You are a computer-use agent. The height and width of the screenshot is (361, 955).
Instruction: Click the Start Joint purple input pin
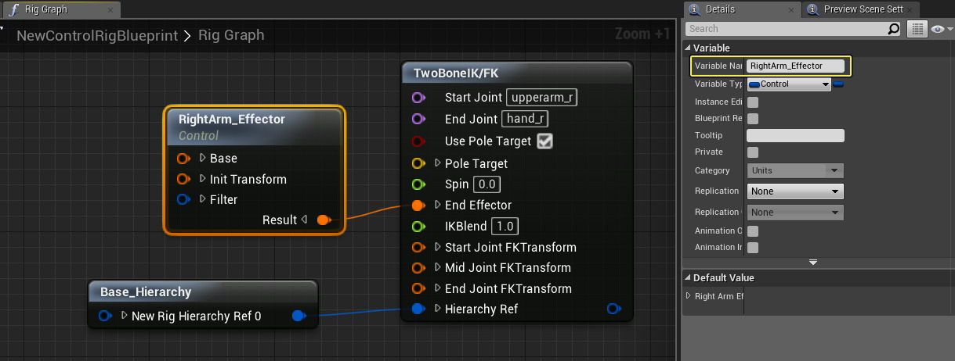pos(418,98)
